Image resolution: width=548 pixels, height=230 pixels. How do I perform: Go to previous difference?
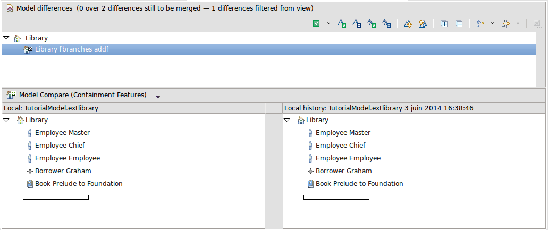coord(423,24)
